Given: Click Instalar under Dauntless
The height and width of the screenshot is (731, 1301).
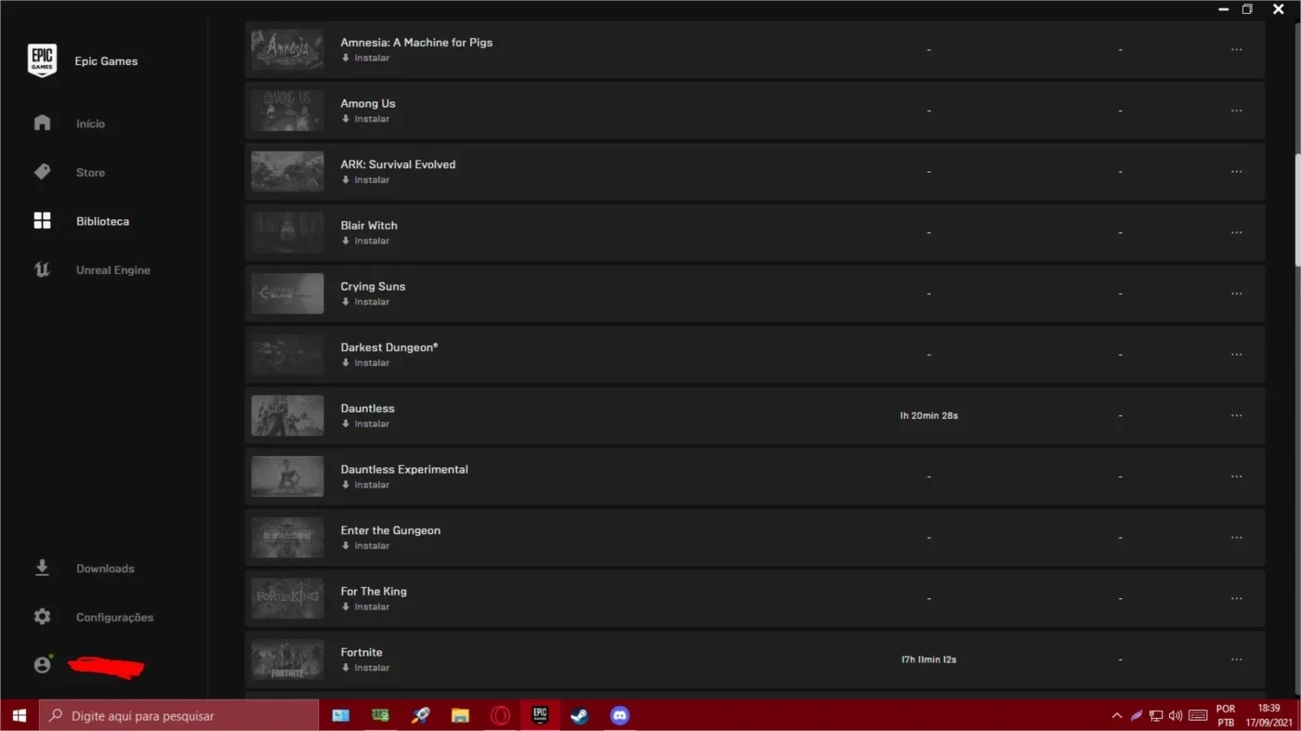Looking at the screenshot, I should (x=365, y=424).
